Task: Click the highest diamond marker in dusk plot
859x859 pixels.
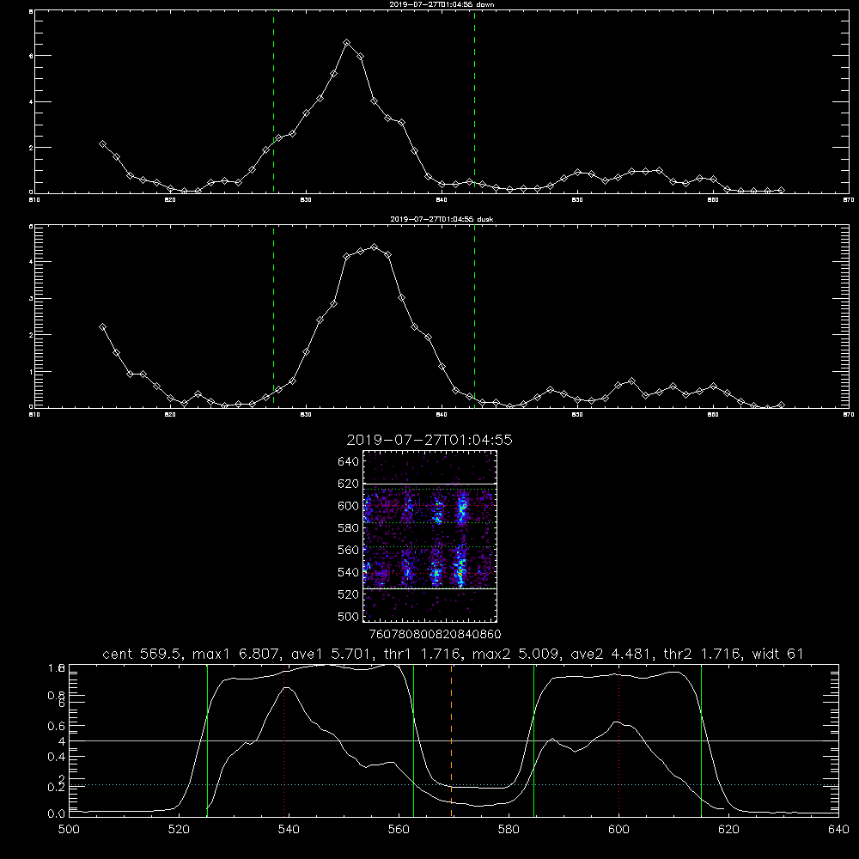Action: [x=374, y=247]
